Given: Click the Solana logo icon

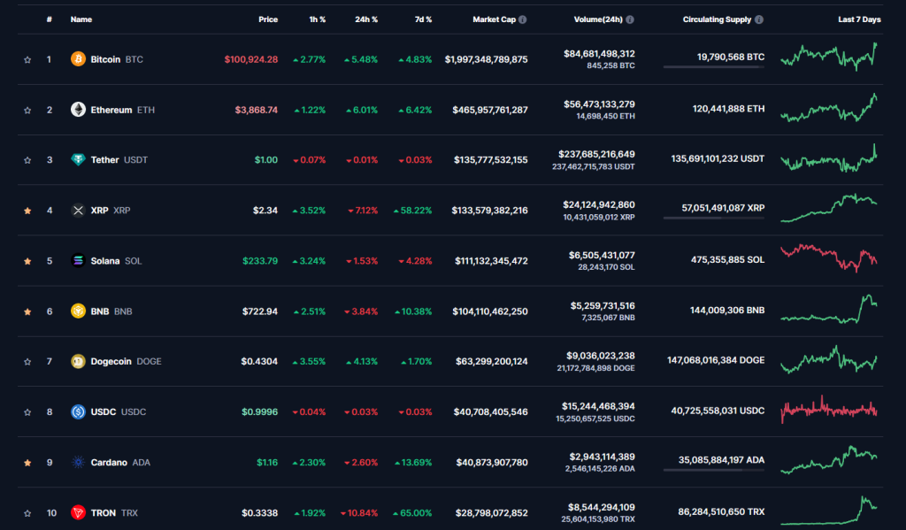Looking at the screenshot, I should point(78,261).
